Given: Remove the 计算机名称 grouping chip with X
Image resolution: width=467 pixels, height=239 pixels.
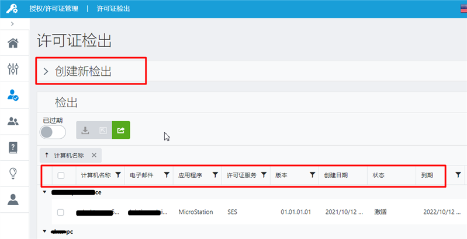Looking at the screenshot, I should (x=94, y=155).
